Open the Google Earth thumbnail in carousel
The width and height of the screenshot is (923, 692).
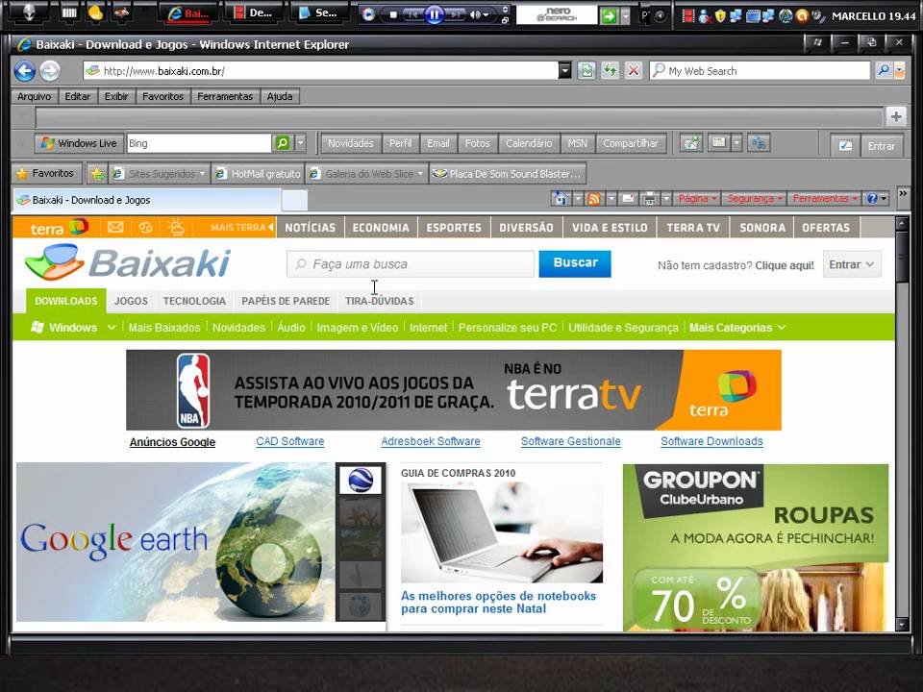[361, 481]
